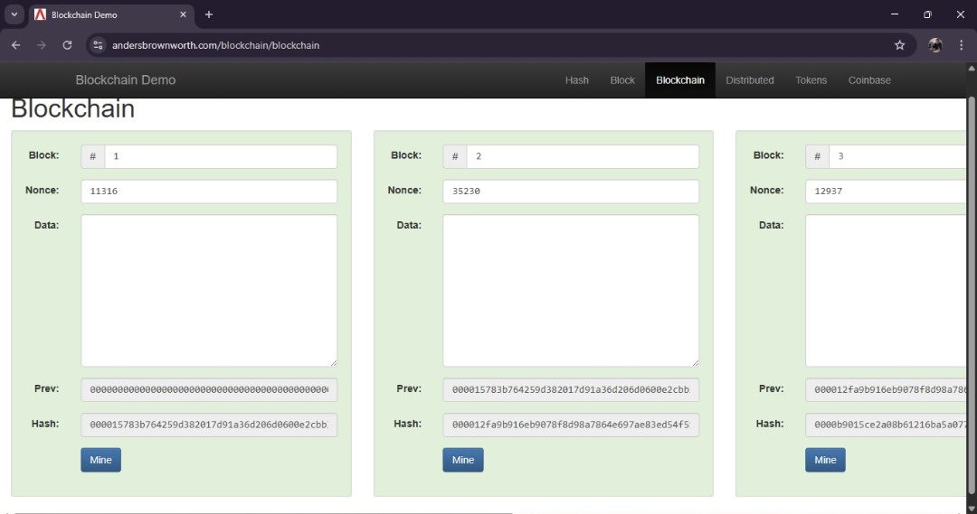Open the Tokens page

(811, 80)
